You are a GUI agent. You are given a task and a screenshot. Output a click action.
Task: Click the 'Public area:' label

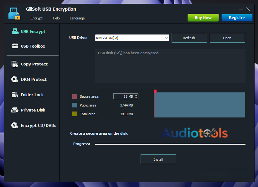[89, 105]
